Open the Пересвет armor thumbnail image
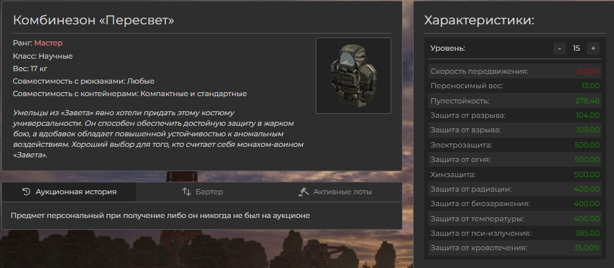This screenshot has height=268, width=614. (x=353, y=76)
